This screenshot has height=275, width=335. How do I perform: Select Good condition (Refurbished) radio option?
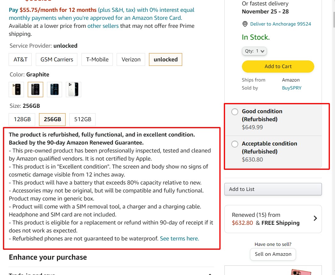(x=235, y=112)
